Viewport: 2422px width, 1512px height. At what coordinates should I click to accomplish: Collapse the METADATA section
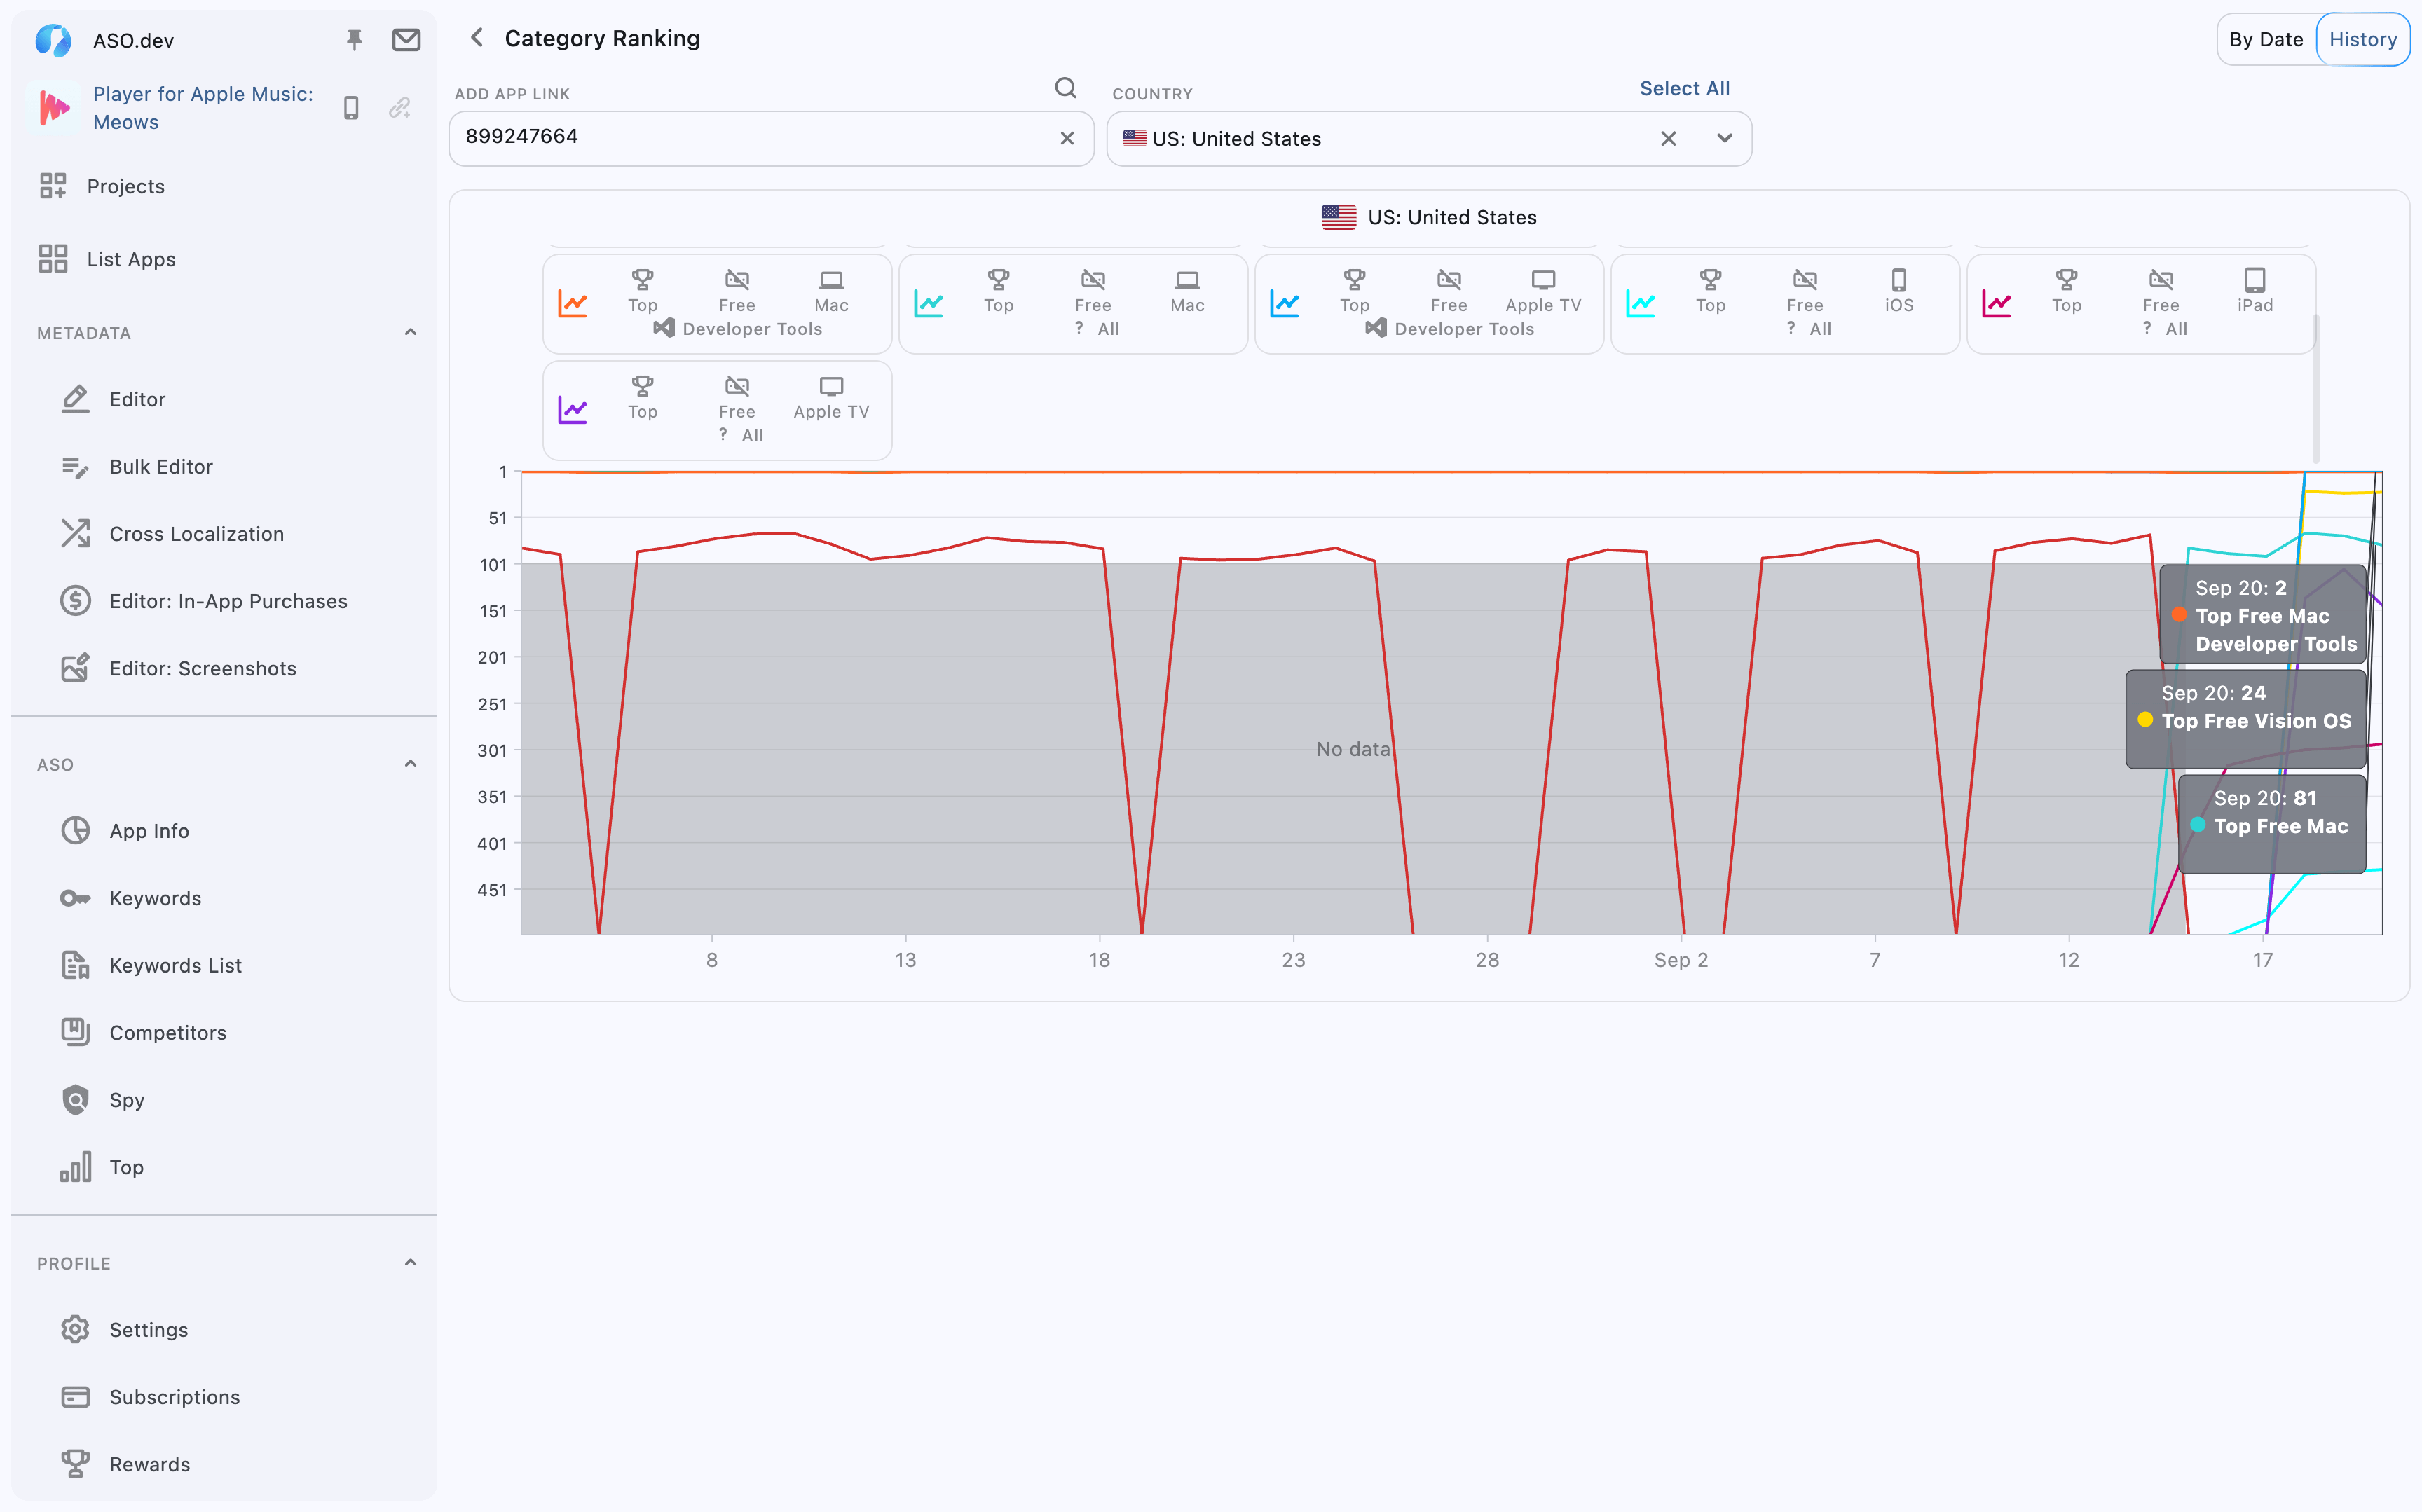(410, 332)
